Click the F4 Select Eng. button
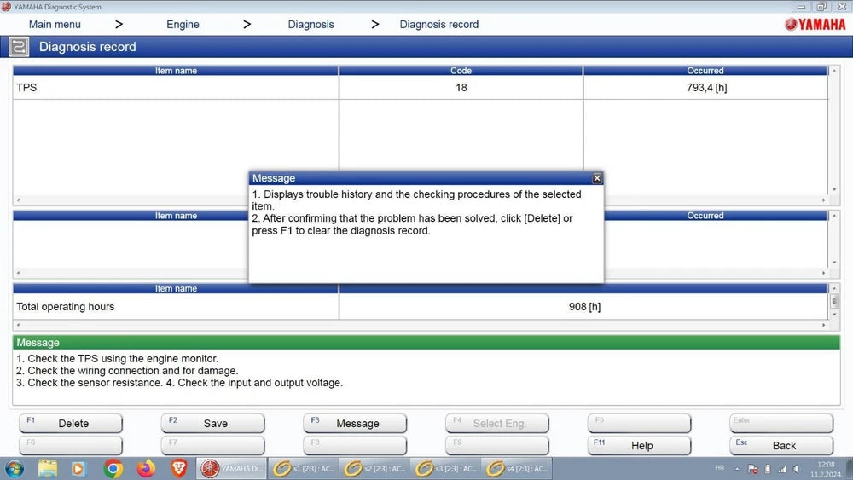853x480 pixels. point(496,423)
